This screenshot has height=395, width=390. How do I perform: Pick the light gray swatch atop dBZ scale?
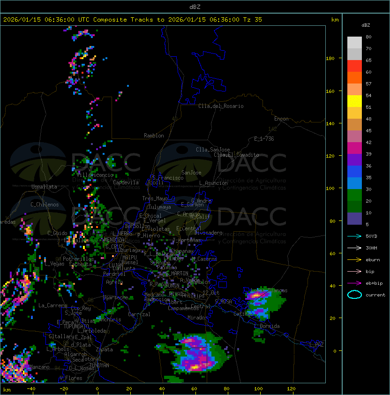coord(354,43)
